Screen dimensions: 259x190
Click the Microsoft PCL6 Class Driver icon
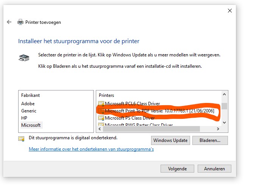(101, 104)
